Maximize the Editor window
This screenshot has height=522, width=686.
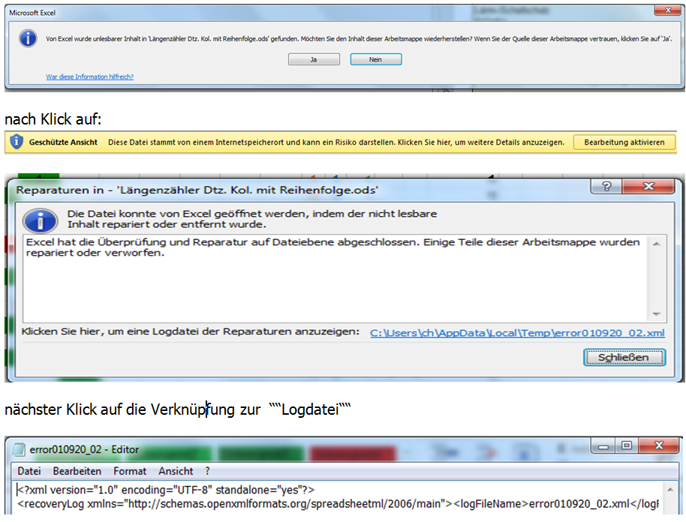[627, 446]
